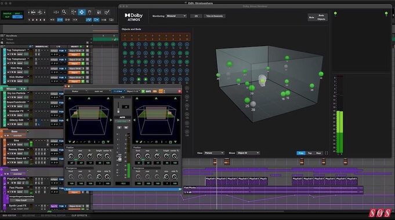Viewport: 395px width, 220px height.
Task: Click the orange target icon in panner header
Action: (161, 91)
